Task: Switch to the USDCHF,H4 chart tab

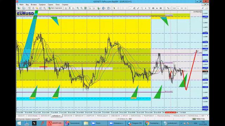Action: click(x=68, y=116)
